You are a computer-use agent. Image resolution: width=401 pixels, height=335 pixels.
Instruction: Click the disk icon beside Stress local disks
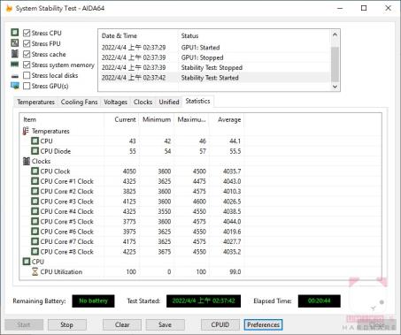point(15,76)
